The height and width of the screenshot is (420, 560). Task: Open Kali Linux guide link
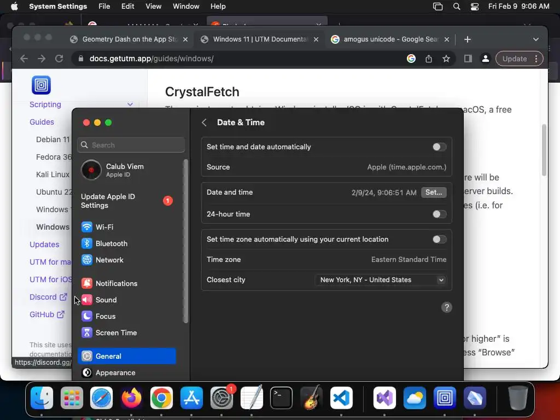[53, 174]
